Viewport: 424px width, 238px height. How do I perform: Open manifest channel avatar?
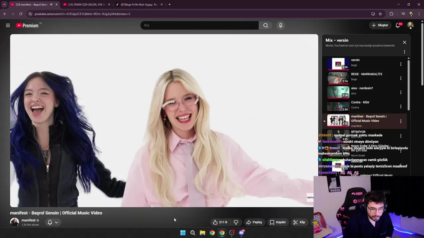[15, 222]
